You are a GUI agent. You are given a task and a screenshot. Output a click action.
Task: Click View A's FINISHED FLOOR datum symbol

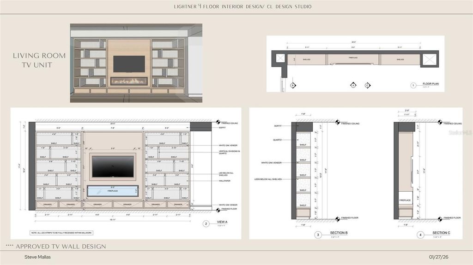pyautogui.click(x=218, y=210)
